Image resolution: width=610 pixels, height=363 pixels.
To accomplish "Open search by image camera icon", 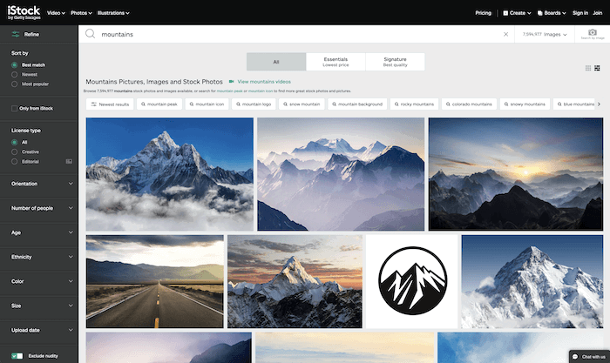I will (x=592, y=34).
